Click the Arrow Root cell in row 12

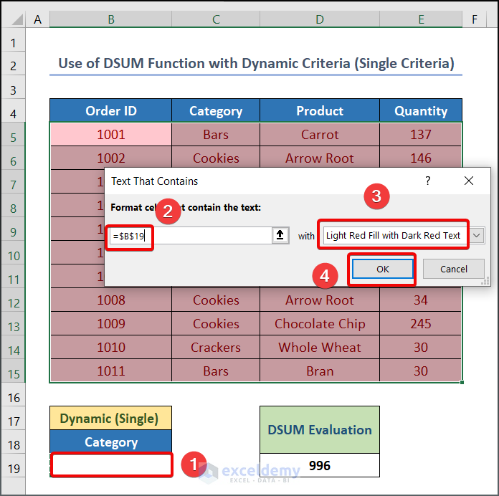(x=320, y=300)
